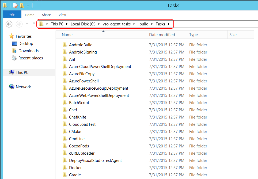Click the New folder icon in quick access toolbar
Screen dimensions: 258x179
[22, 6]
